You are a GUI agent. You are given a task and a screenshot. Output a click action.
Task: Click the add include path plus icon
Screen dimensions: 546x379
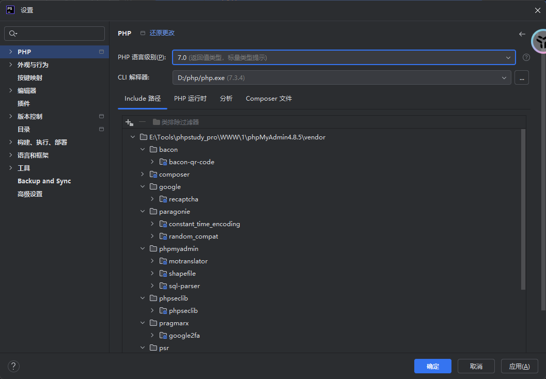[x=129, y=122]
